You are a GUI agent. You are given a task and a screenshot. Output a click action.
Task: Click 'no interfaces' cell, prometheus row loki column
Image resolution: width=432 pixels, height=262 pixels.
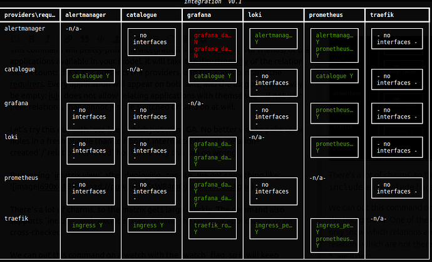(x=274, y=191)
